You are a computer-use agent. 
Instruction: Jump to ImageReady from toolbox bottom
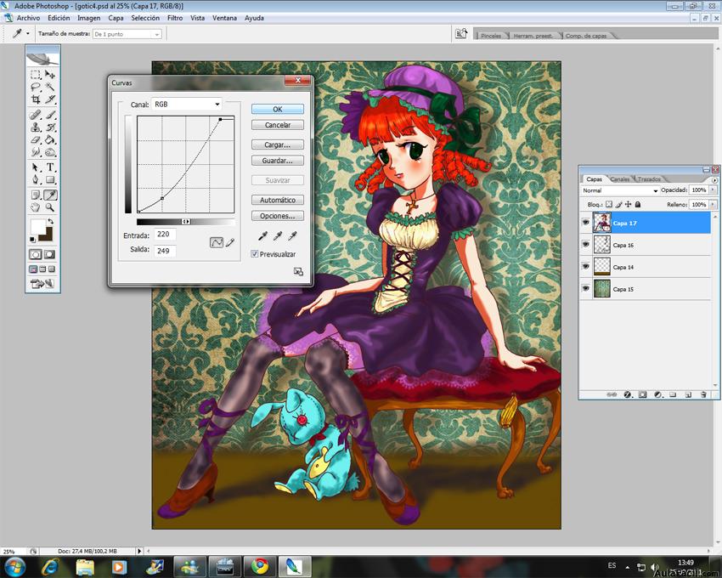tap(42, 283)
